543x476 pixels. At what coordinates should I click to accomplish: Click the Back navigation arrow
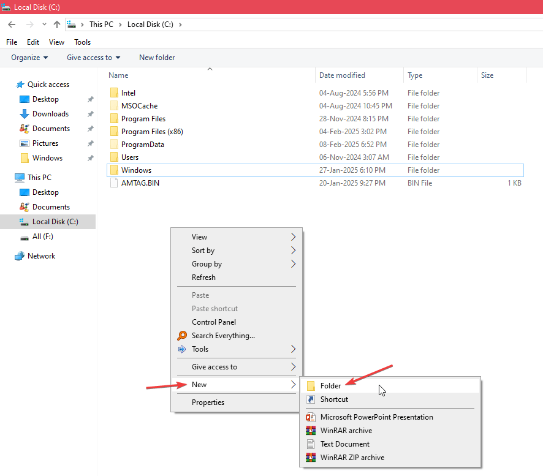12,25
